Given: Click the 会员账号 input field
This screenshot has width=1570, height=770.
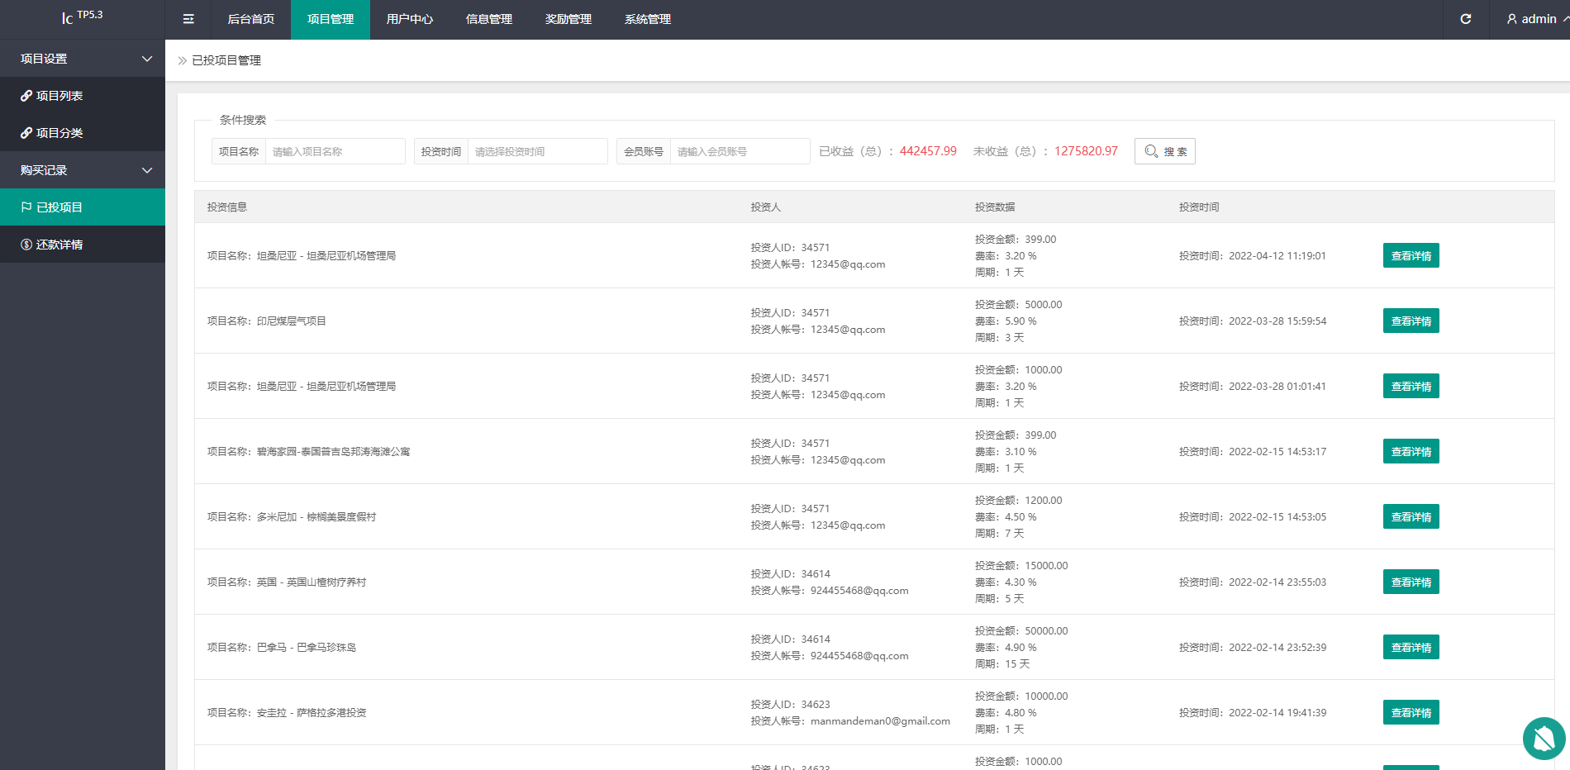Looking at the screenshot, I should tap(740, 151).
